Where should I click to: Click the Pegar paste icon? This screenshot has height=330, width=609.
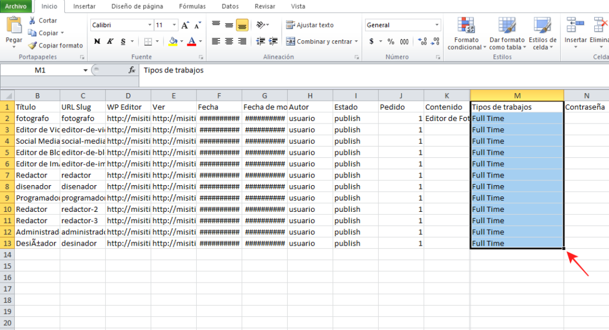(14, 26)
